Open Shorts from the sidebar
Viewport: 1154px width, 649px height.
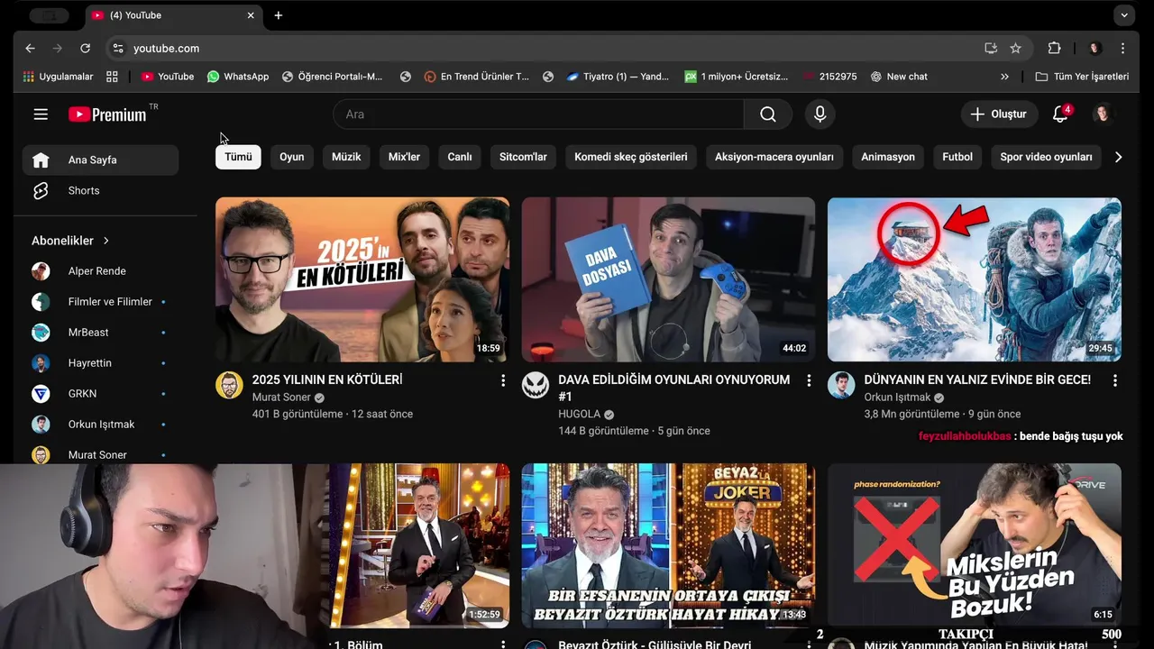tap(100, 190)
